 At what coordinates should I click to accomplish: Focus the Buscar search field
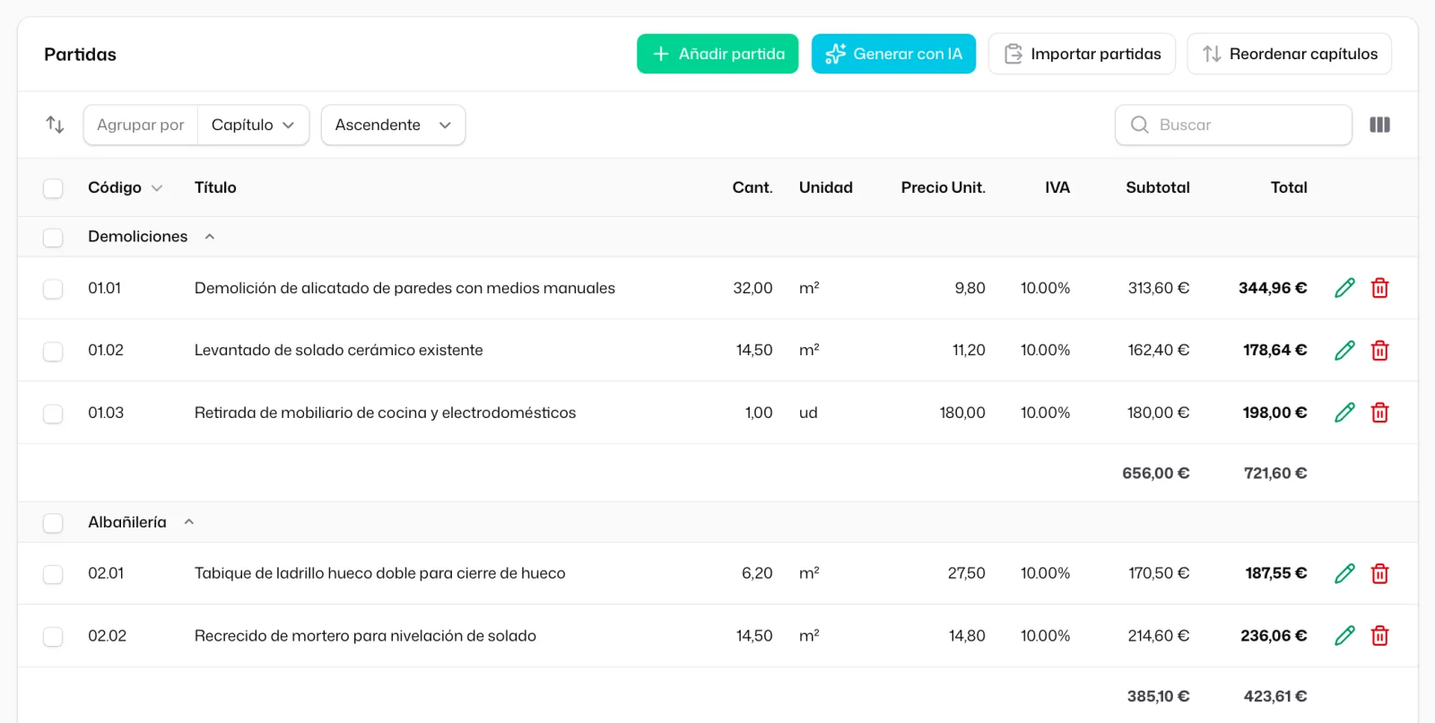(1233, 125)
